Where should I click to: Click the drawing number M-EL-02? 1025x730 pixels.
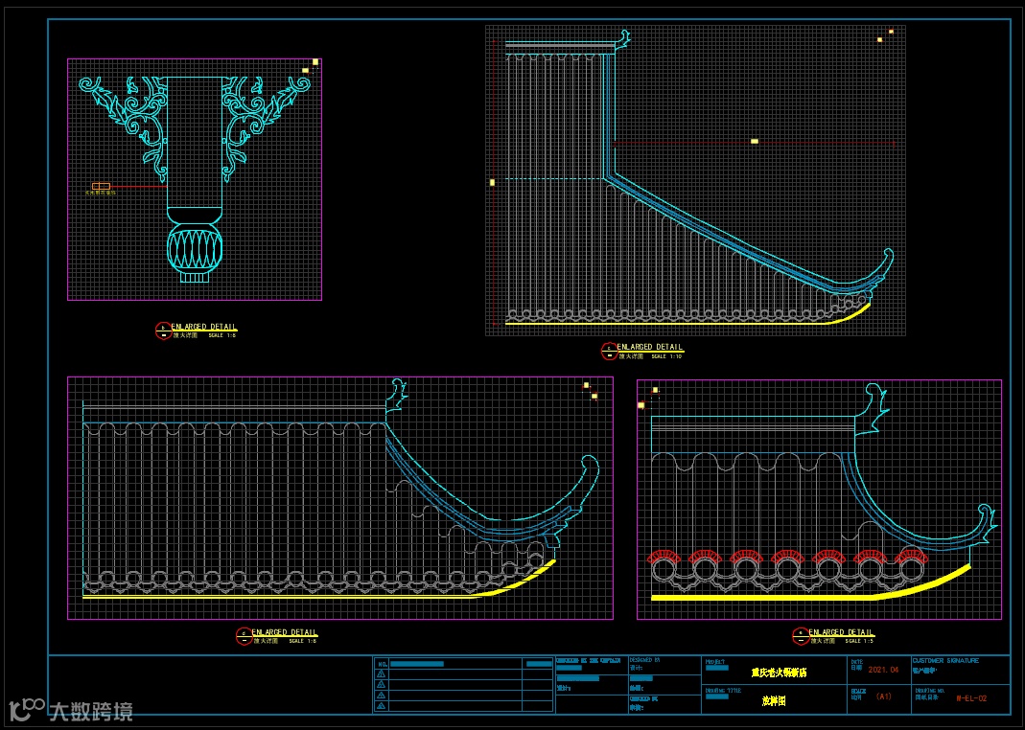tap(971, 698)
